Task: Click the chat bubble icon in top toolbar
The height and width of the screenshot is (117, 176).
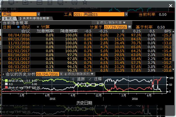Action: pyautogui.click(x=74, y=3)
